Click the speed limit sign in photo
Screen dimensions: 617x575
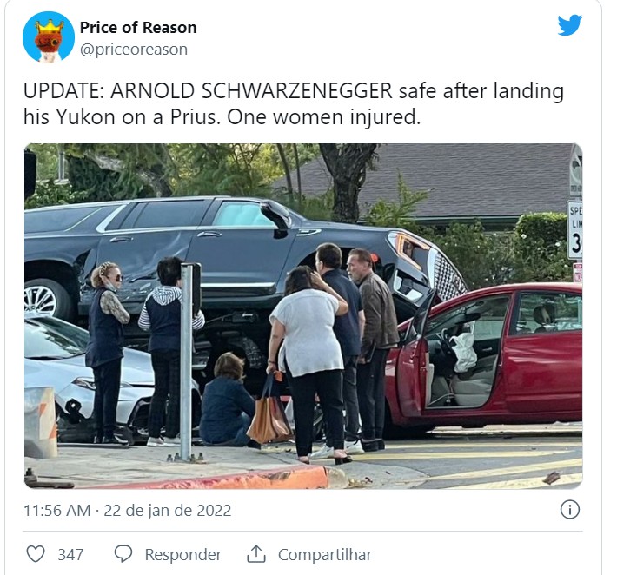point(575,229)
